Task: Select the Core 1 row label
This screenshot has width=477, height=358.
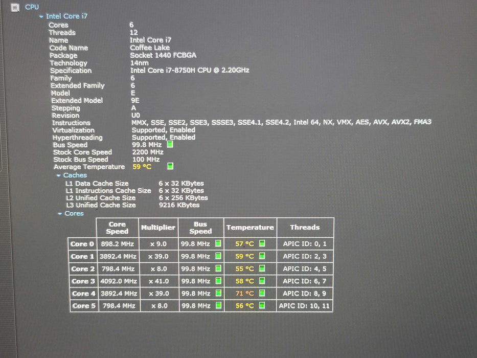Action: [83, 257]
